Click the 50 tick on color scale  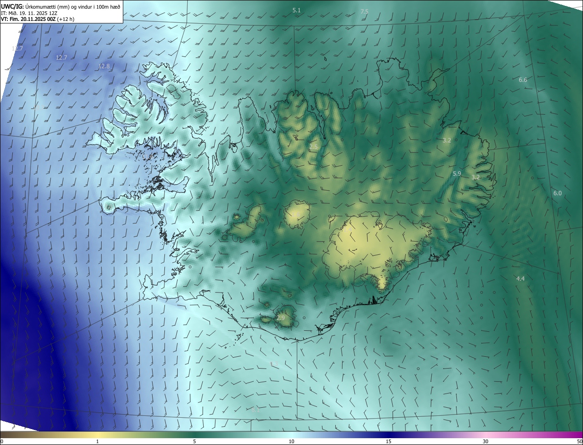point(579,441)
